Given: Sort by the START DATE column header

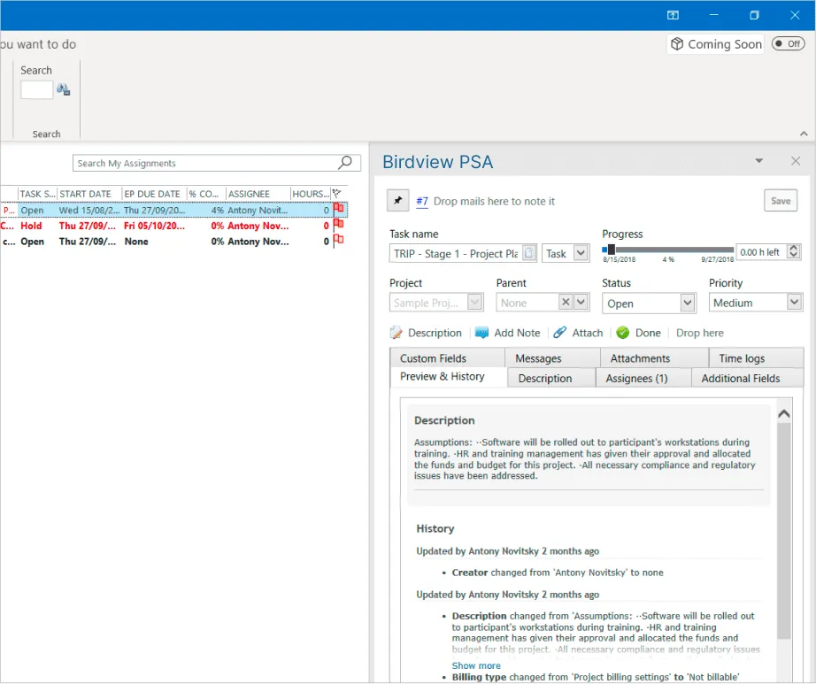Looking at the screenshot, I should click(89, 194).
